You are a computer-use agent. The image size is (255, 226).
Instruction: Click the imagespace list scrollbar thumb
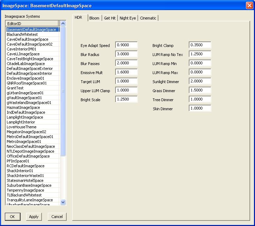63,91
